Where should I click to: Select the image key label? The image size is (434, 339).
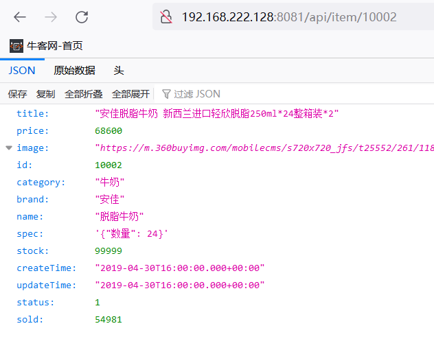click(x=33, y=148)
